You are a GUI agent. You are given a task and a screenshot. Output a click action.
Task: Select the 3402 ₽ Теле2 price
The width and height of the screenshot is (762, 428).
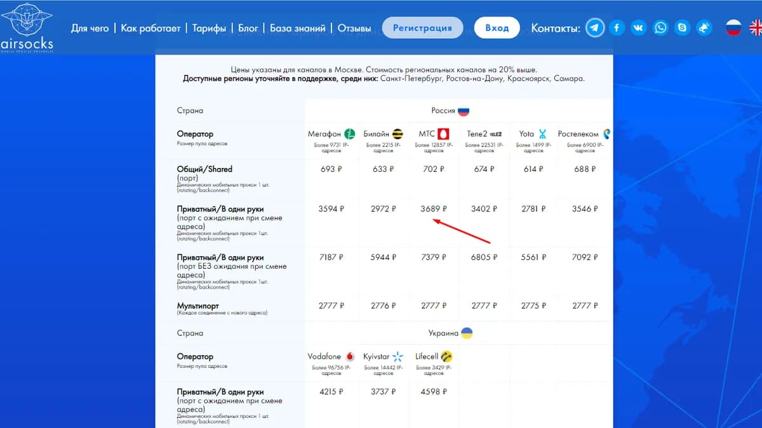click(485, 209)
